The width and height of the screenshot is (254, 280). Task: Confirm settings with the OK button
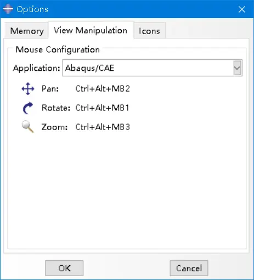click(64, 268)
